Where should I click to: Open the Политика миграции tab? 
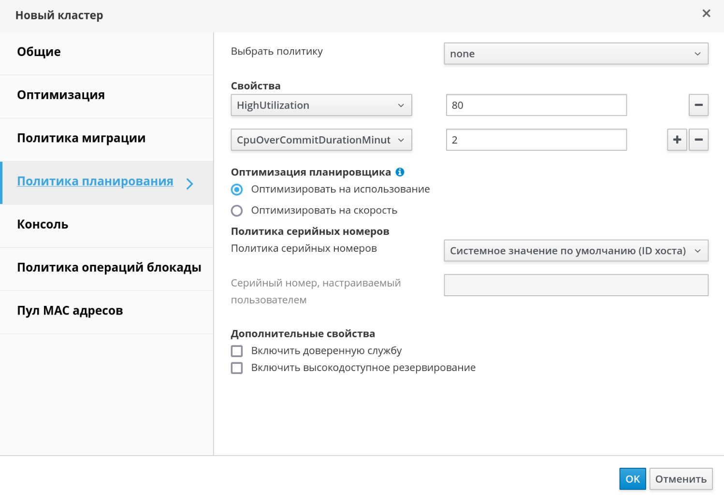81,138
